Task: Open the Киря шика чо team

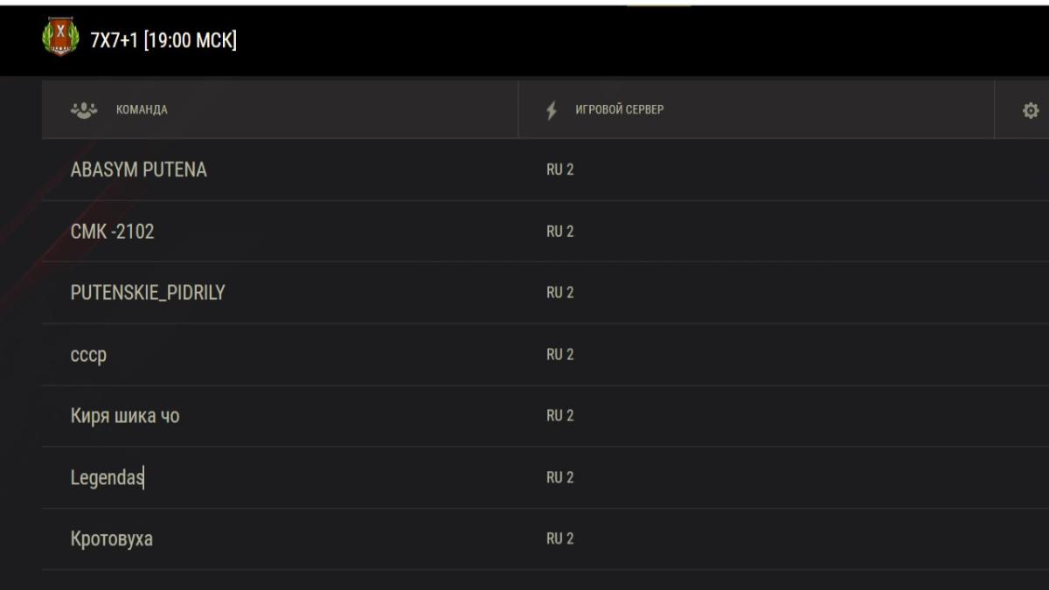Action: tap(125, 416)
